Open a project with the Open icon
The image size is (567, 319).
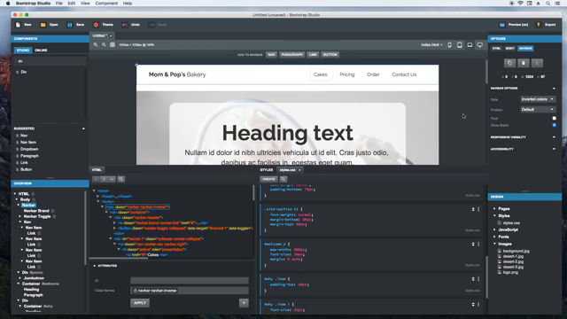(x=43, y=25)
